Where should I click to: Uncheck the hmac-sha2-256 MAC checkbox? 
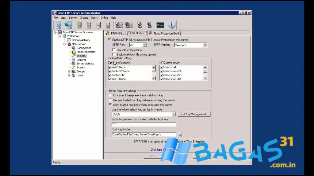point(161,75)
